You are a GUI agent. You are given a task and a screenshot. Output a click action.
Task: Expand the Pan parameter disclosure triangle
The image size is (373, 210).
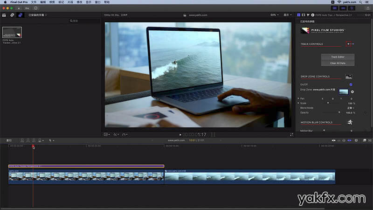[298, 98]
